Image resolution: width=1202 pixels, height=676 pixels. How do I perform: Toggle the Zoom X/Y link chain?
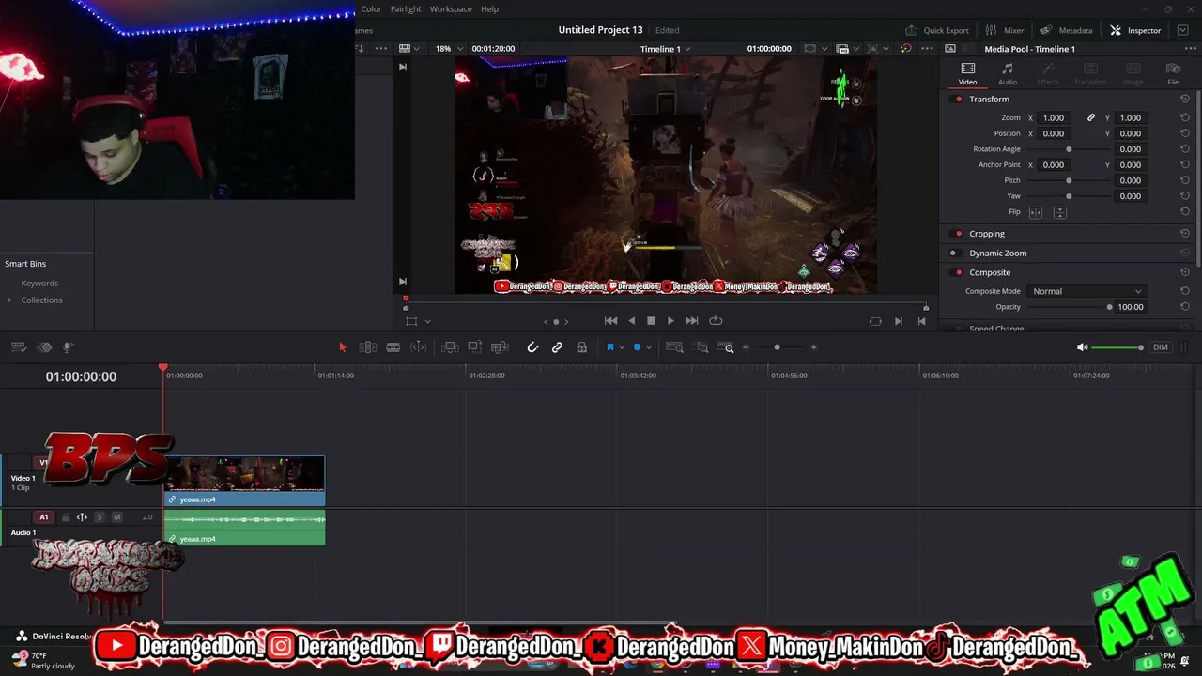pos(1091,118)
